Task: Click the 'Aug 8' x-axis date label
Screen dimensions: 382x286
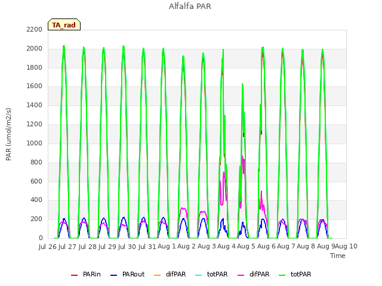Action: tap(306, 246)
